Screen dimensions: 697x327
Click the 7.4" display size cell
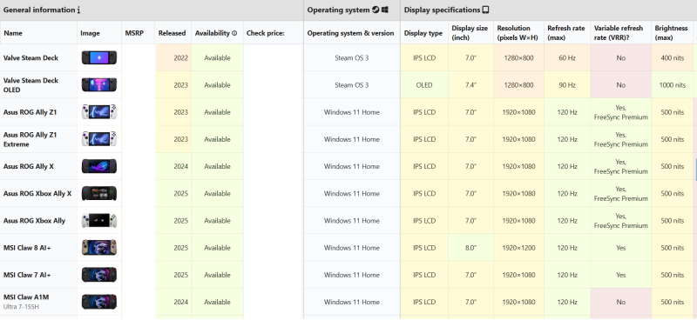[x=470, y=84]
